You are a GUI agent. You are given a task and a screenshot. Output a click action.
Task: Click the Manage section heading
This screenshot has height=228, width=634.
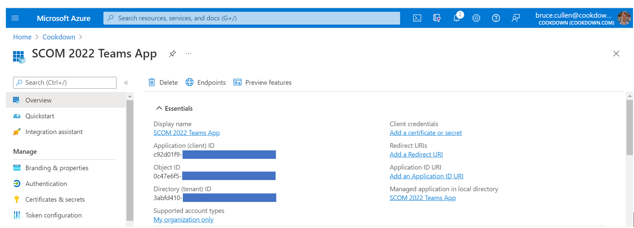(x=25, y=152)
